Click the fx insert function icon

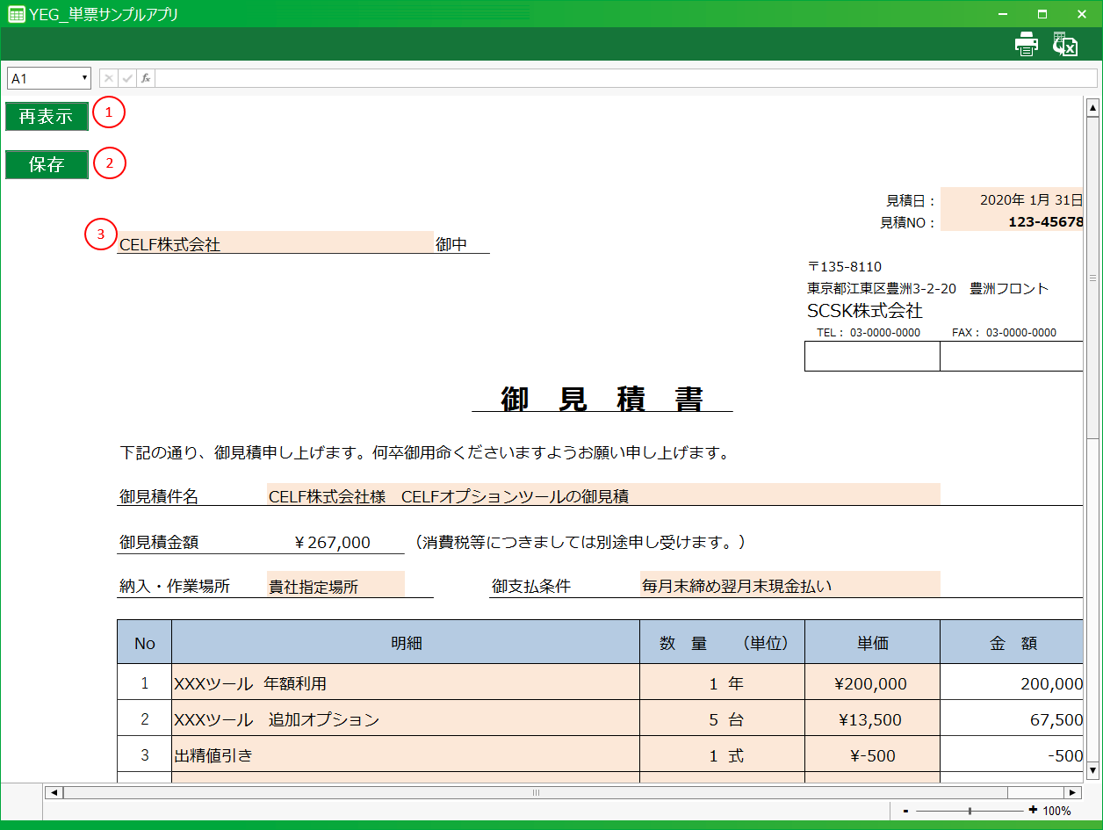point(146,78)
